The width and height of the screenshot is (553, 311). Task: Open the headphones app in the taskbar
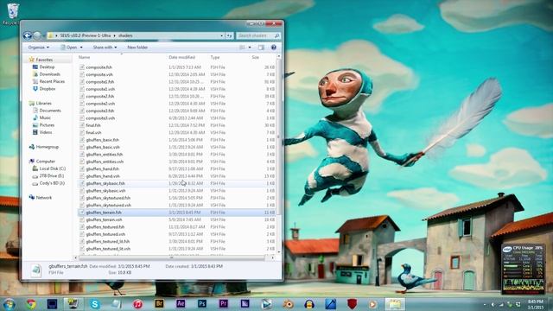[309, 304]
